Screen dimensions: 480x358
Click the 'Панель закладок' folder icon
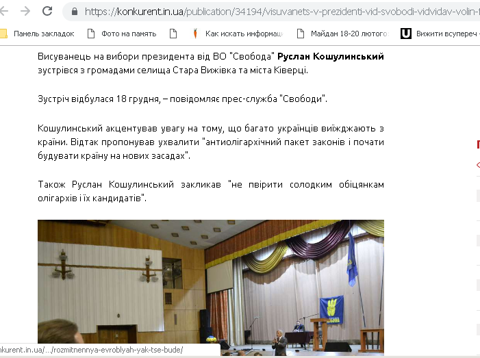pyautogui.click(x=3, y=34)
